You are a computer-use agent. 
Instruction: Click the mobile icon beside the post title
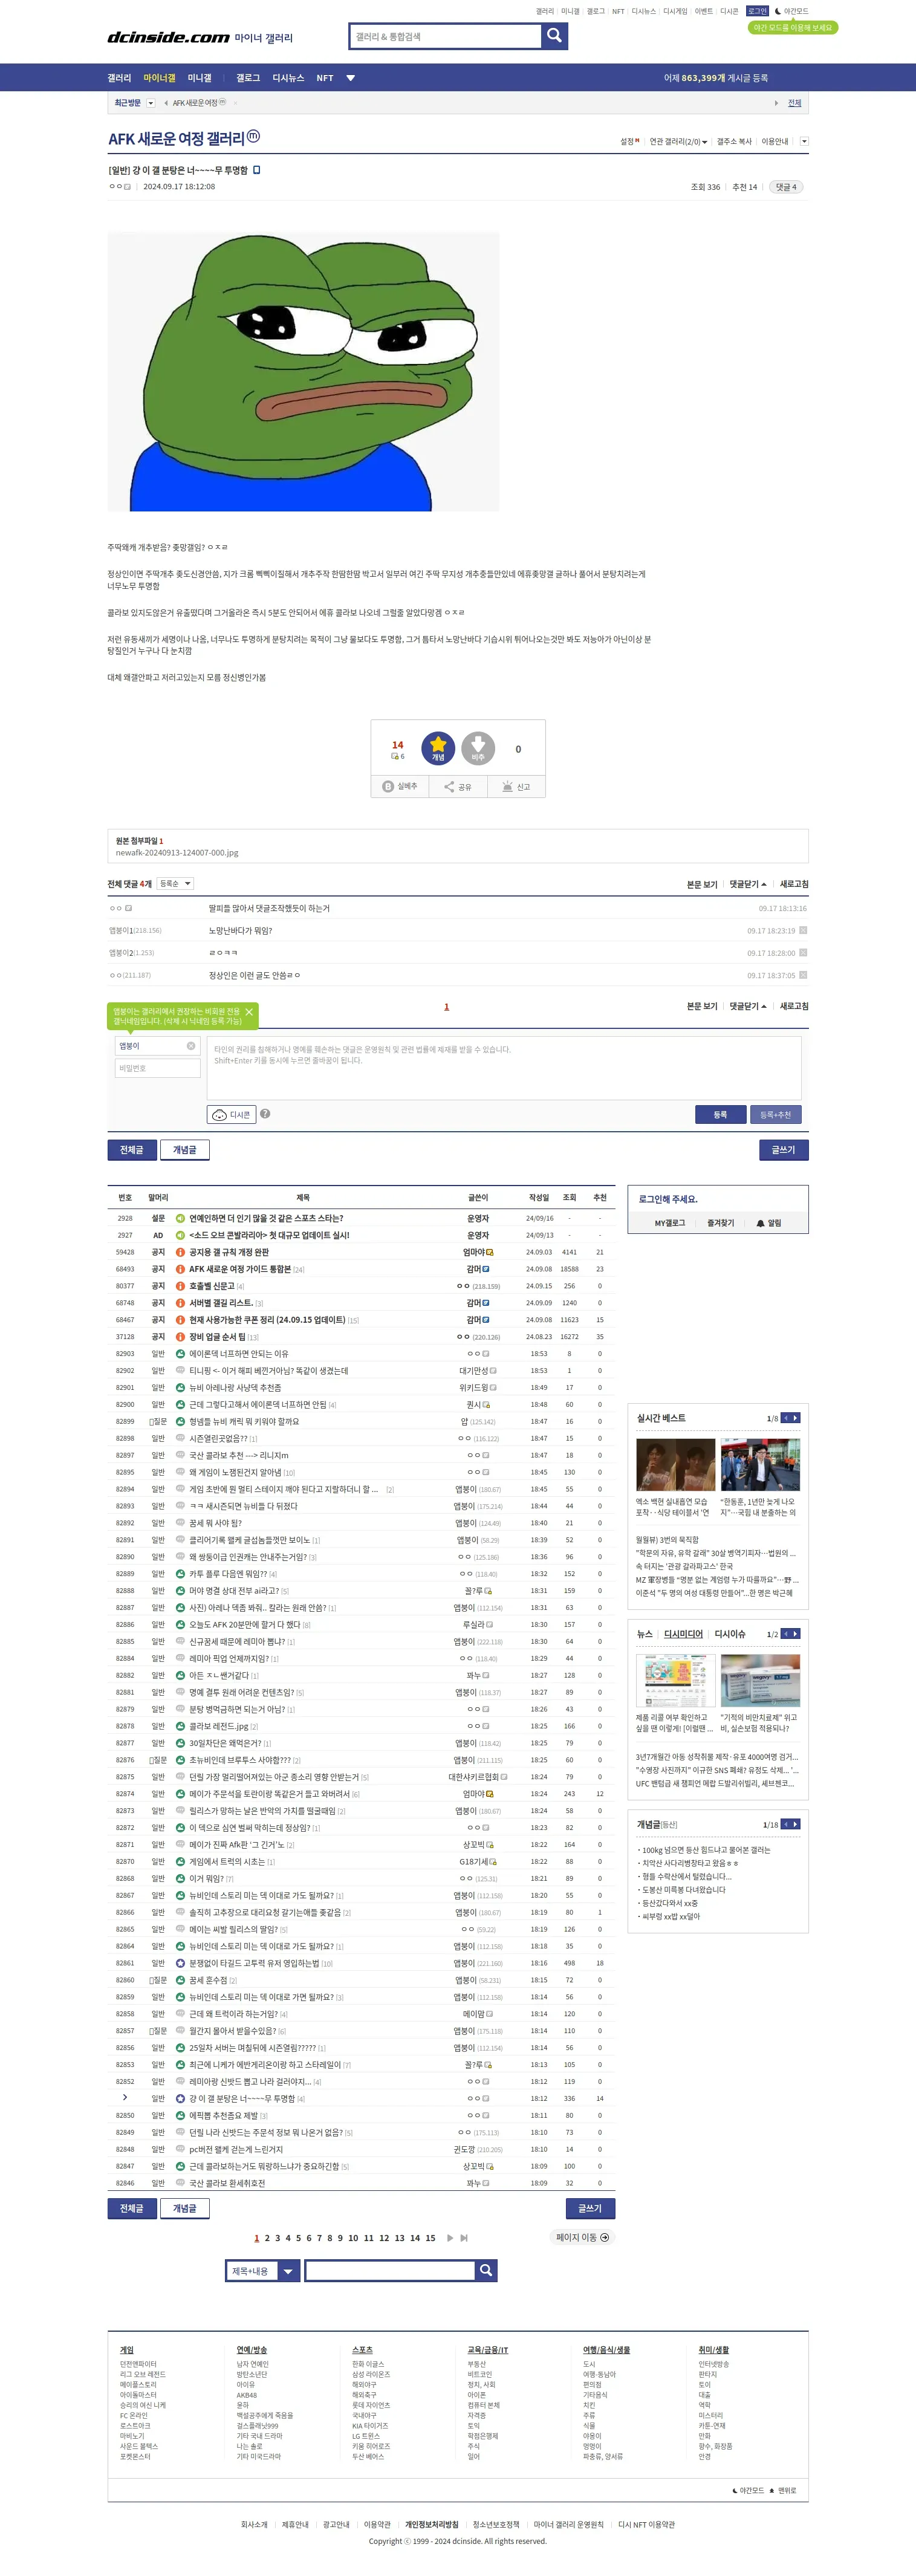click(257, 170)
